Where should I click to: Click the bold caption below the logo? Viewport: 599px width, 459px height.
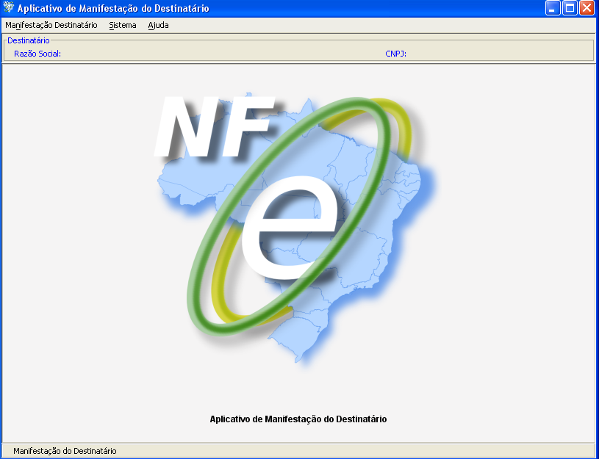coord(298,419)
